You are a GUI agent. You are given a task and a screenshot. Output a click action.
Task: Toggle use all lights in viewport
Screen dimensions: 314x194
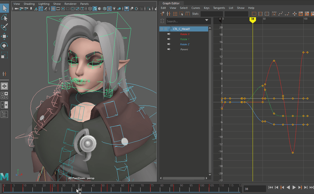(x=114, y=9)
